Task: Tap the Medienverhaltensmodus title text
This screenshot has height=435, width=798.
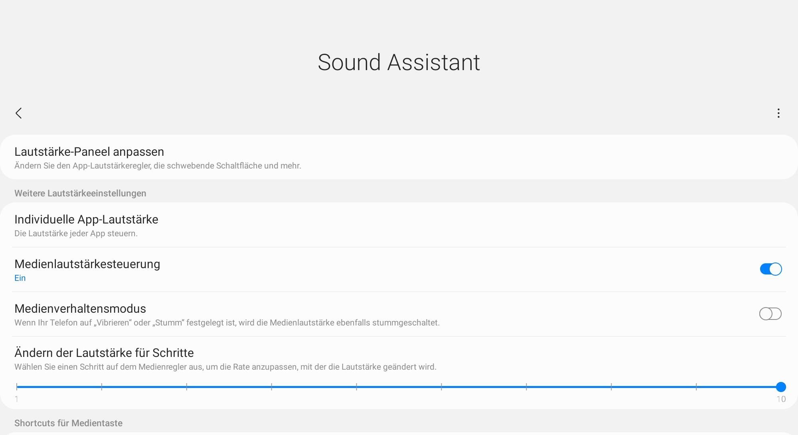Action: coord(80,309)
